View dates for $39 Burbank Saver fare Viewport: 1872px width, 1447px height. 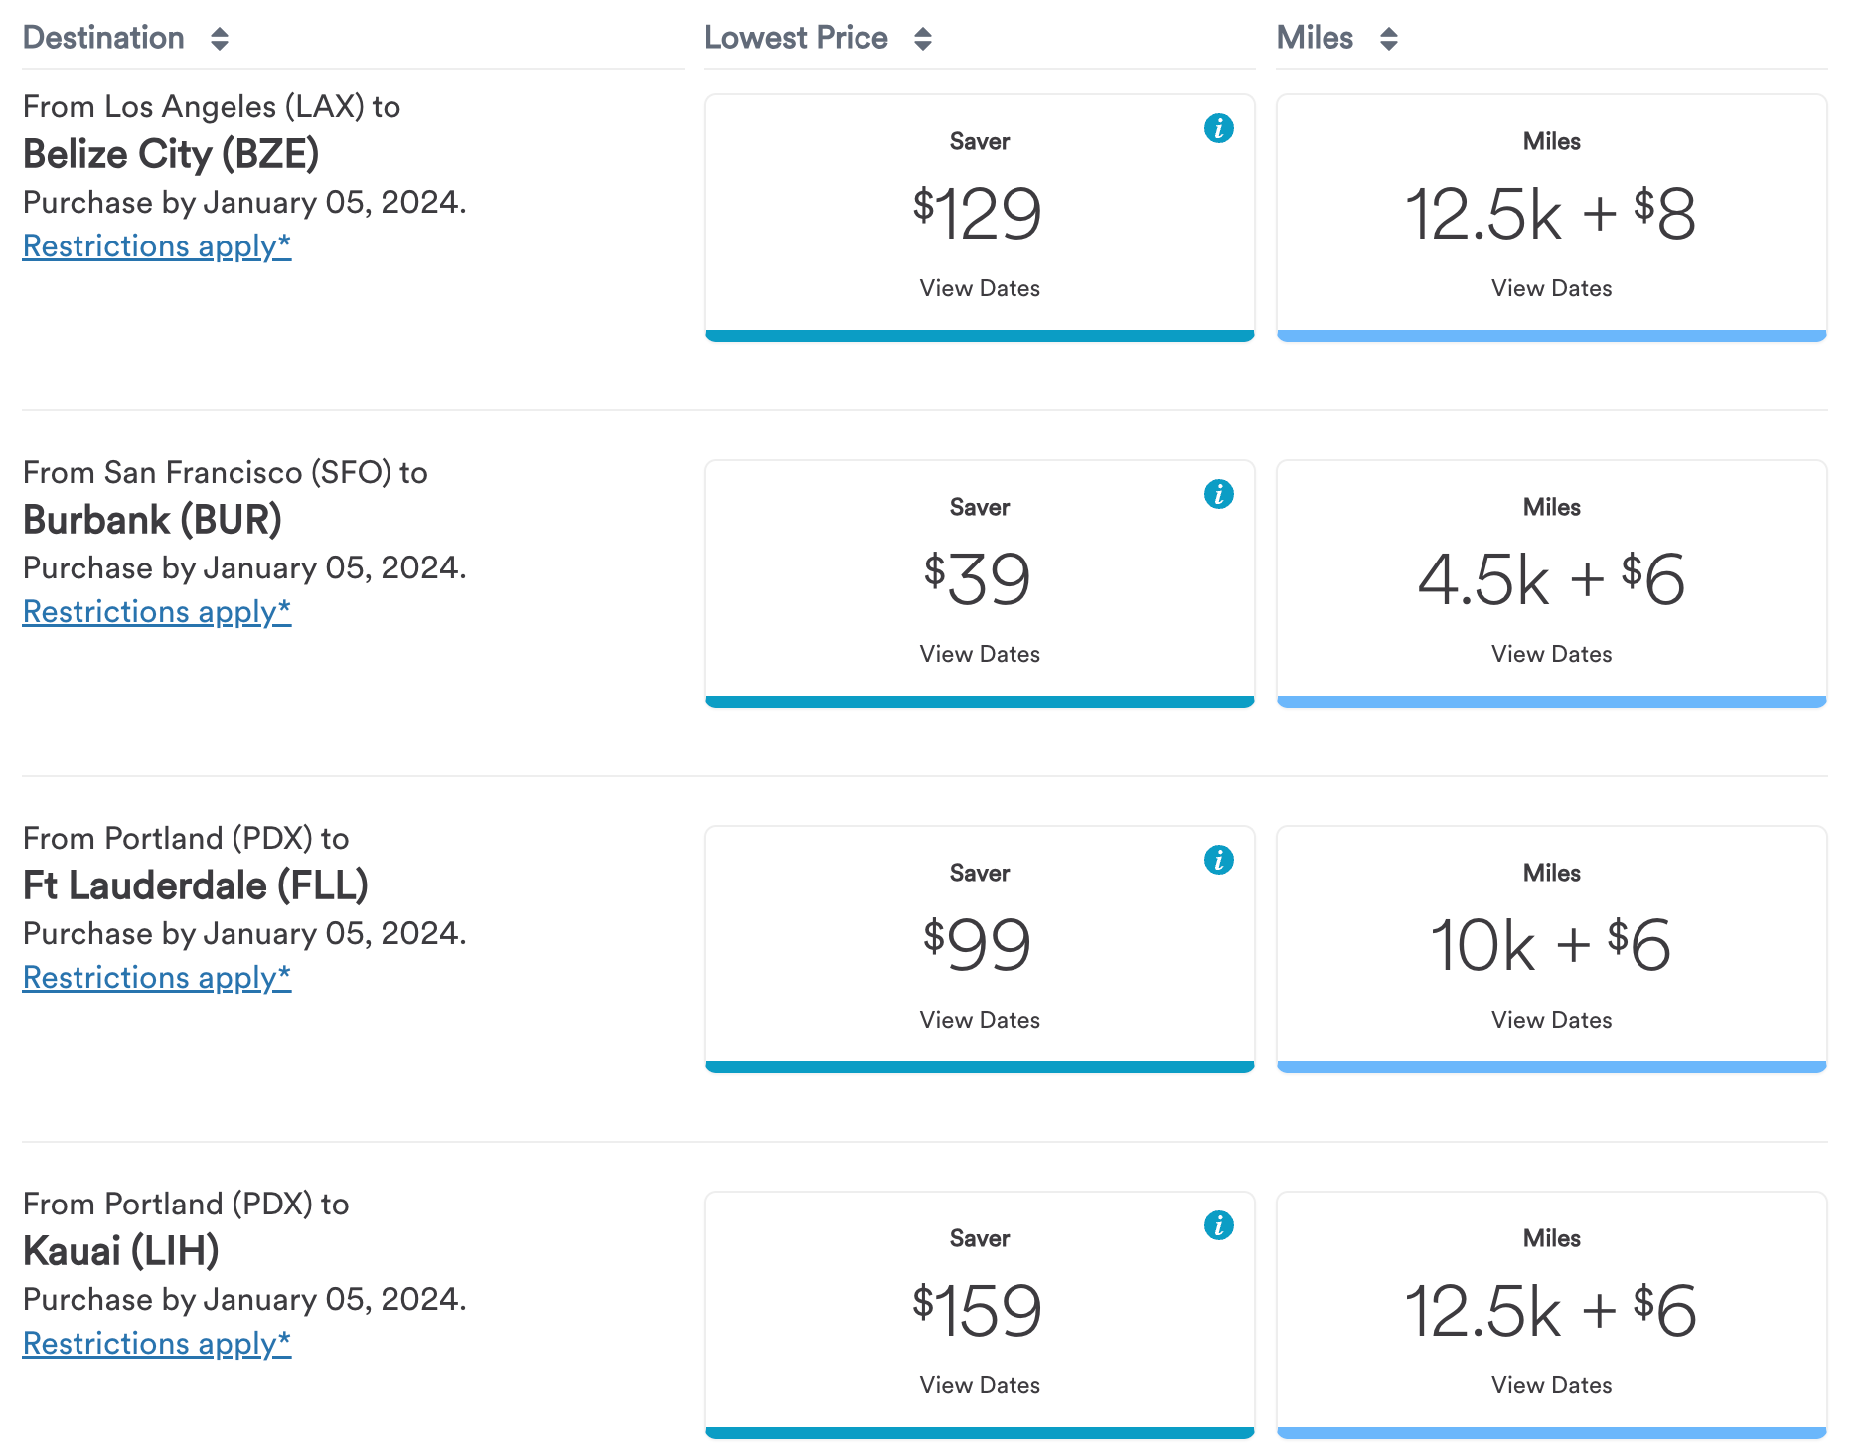coord(980,654)
